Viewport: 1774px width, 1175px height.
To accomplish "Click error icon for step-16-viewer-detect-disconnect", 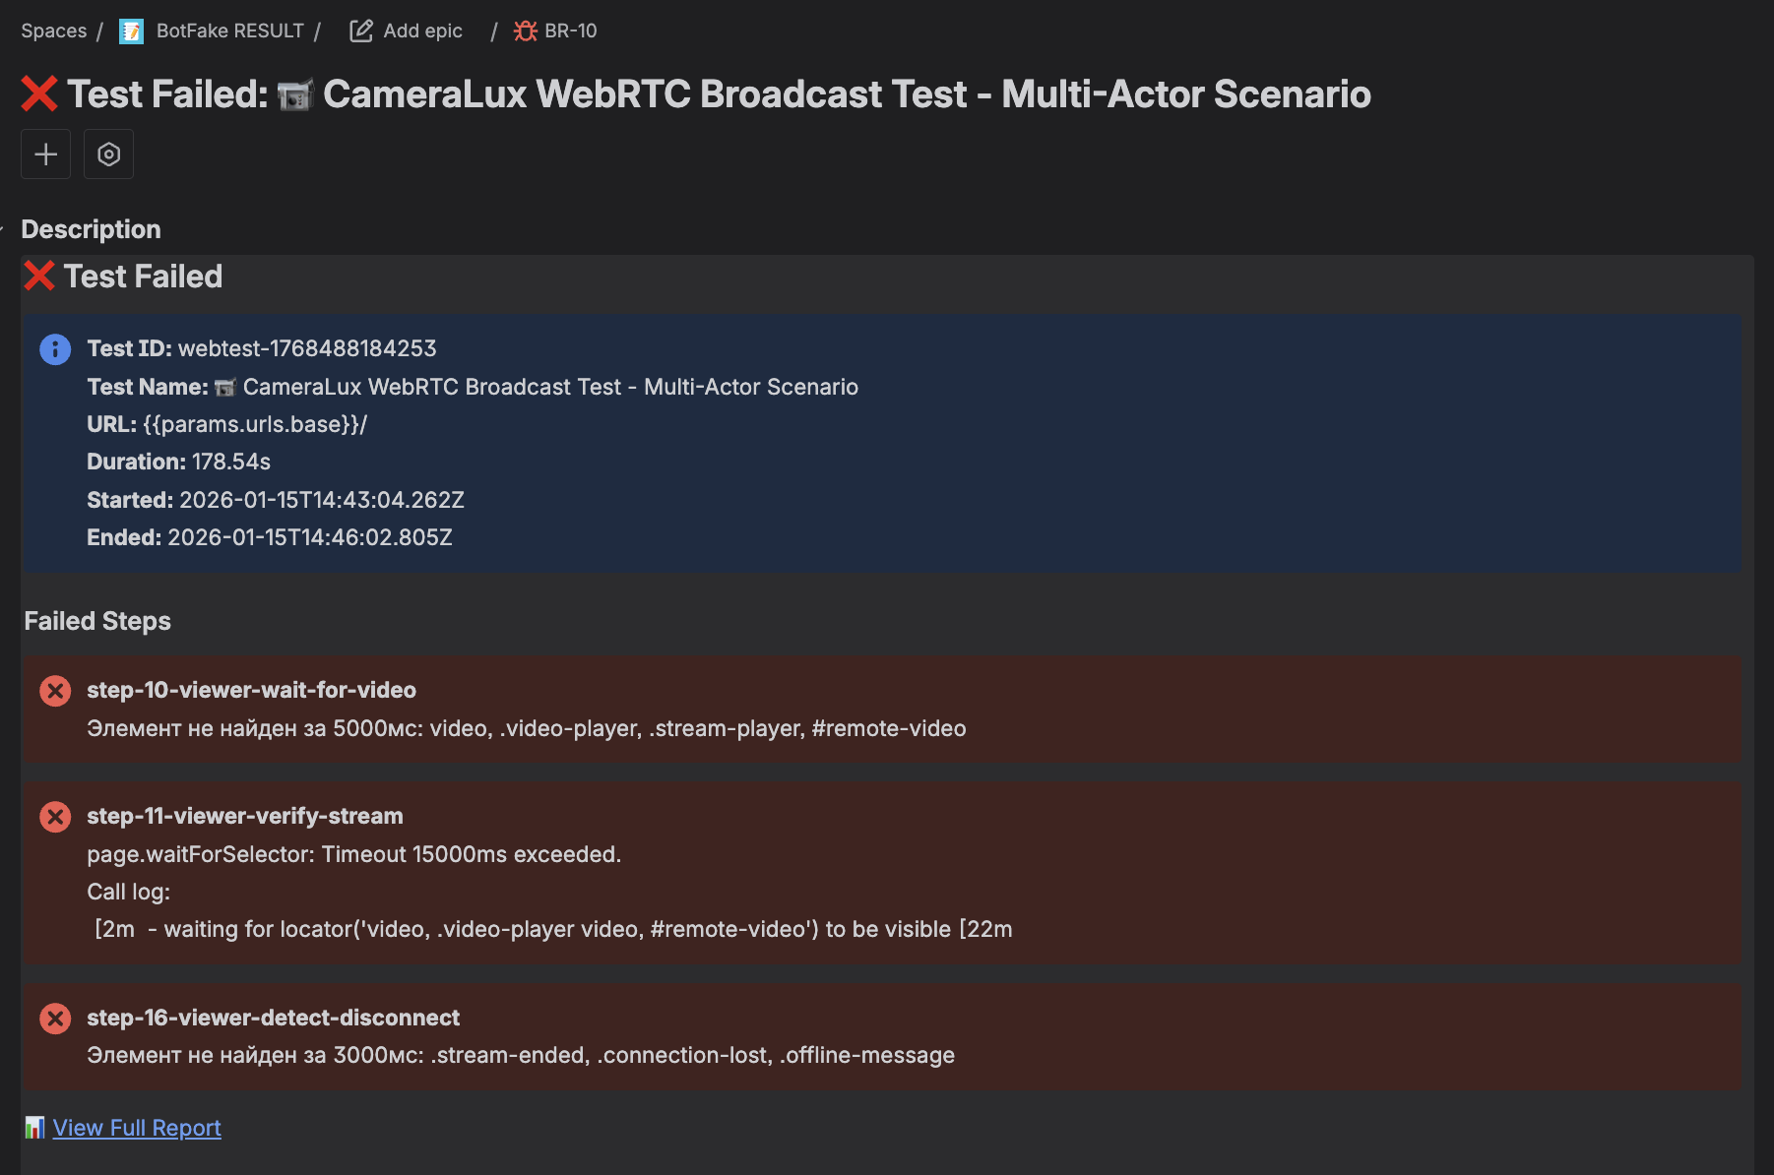I will (x=55, y=1019).
